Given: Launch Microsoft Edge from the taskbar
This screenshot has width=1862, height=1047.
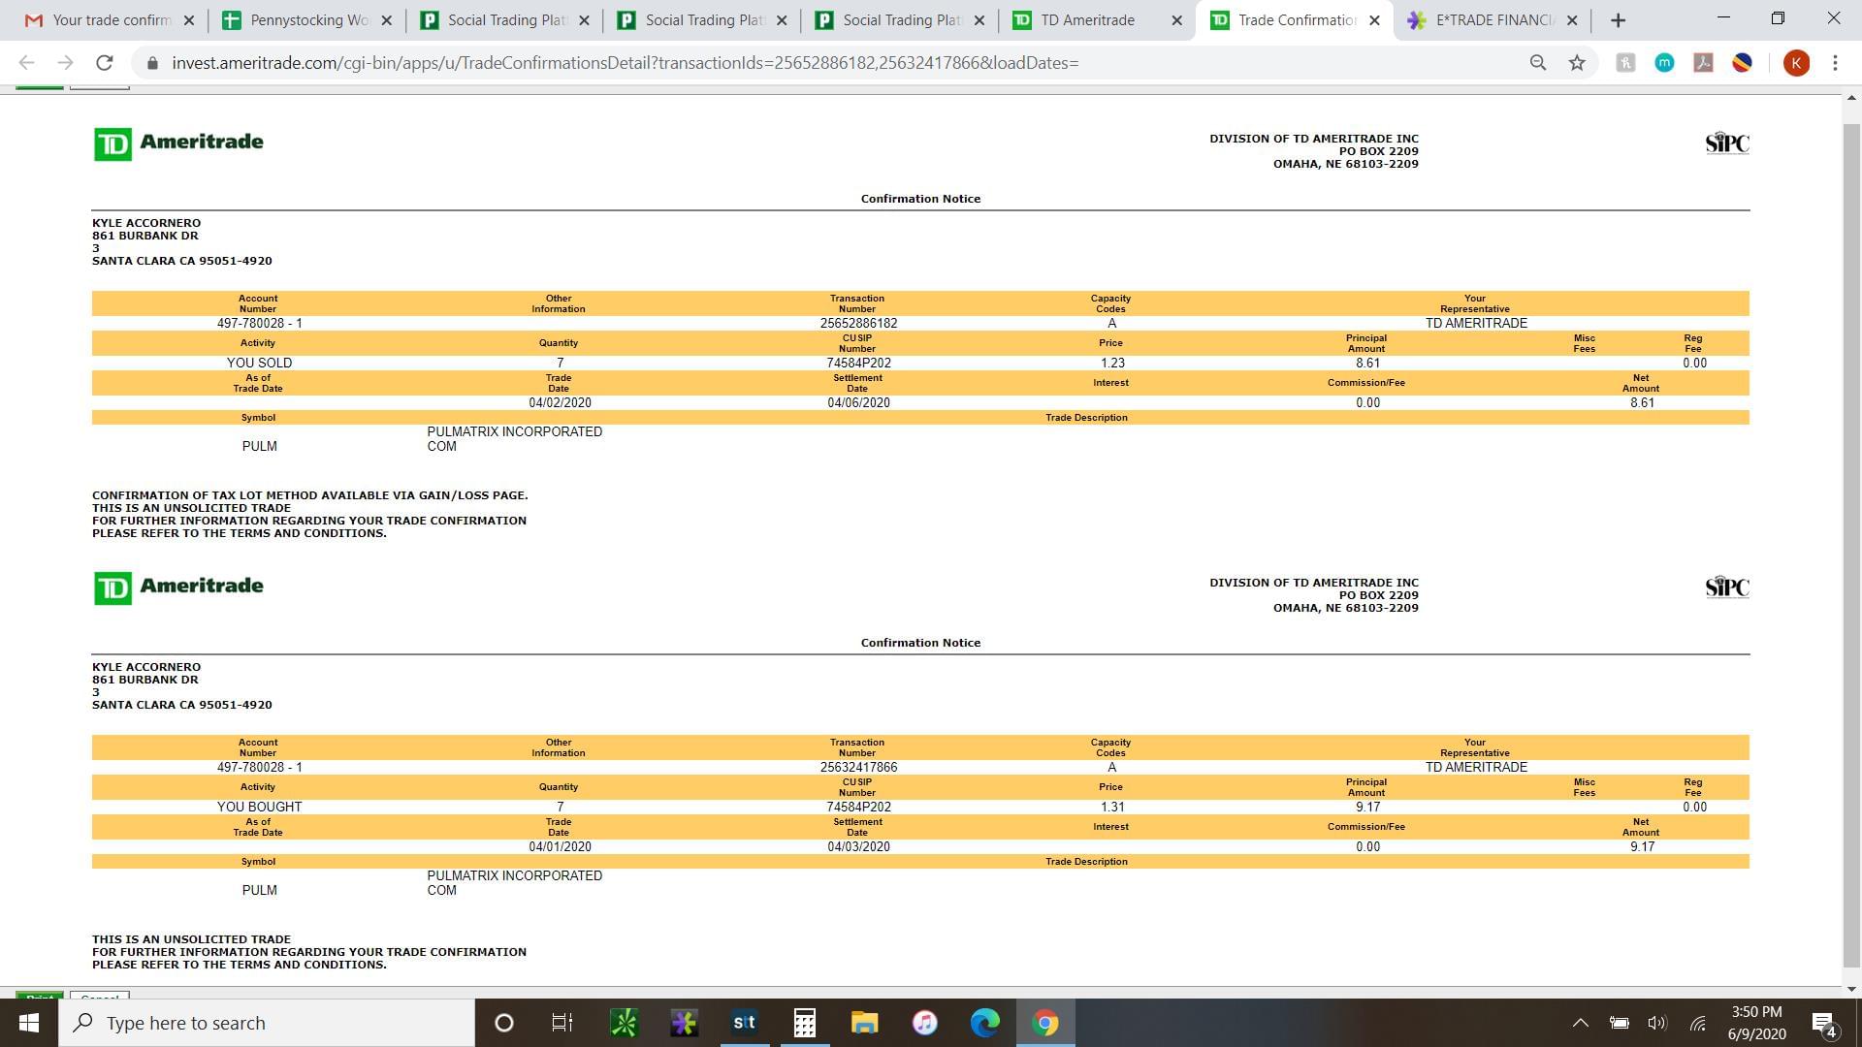Looking at the screenshot, I should (984, 1023).
